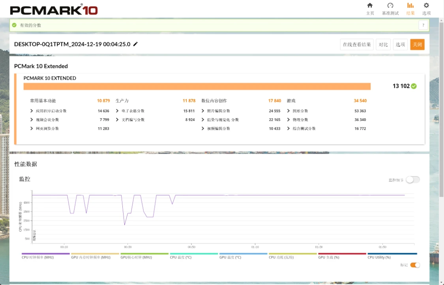Click the orange 关闭 button

[x=417, y=45]
